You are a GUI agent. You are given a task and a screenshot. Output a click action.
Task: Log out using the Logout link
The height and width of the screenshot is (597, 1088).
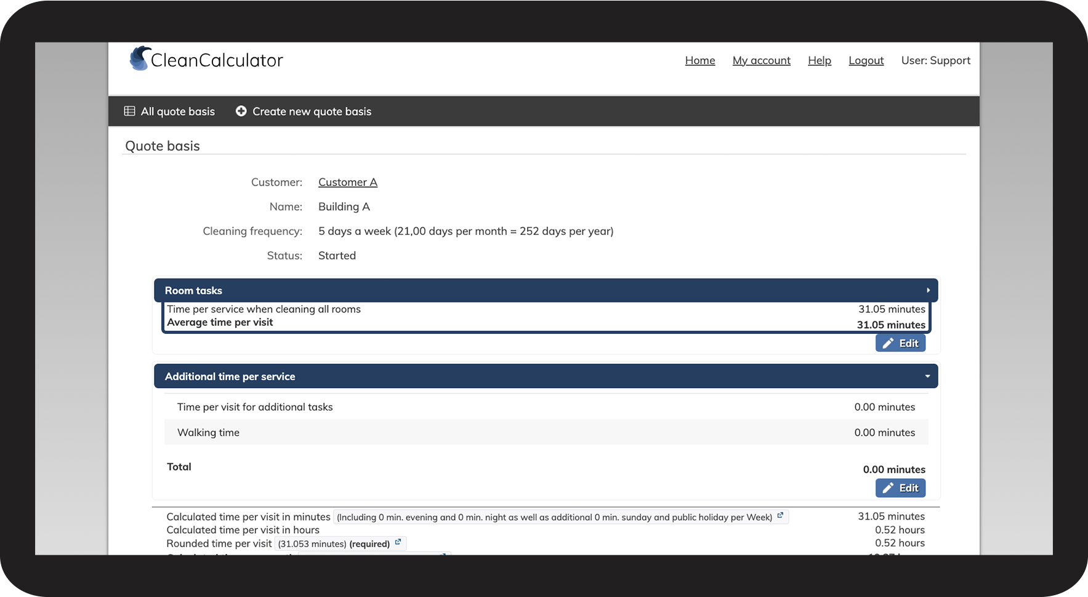point(866,60)
